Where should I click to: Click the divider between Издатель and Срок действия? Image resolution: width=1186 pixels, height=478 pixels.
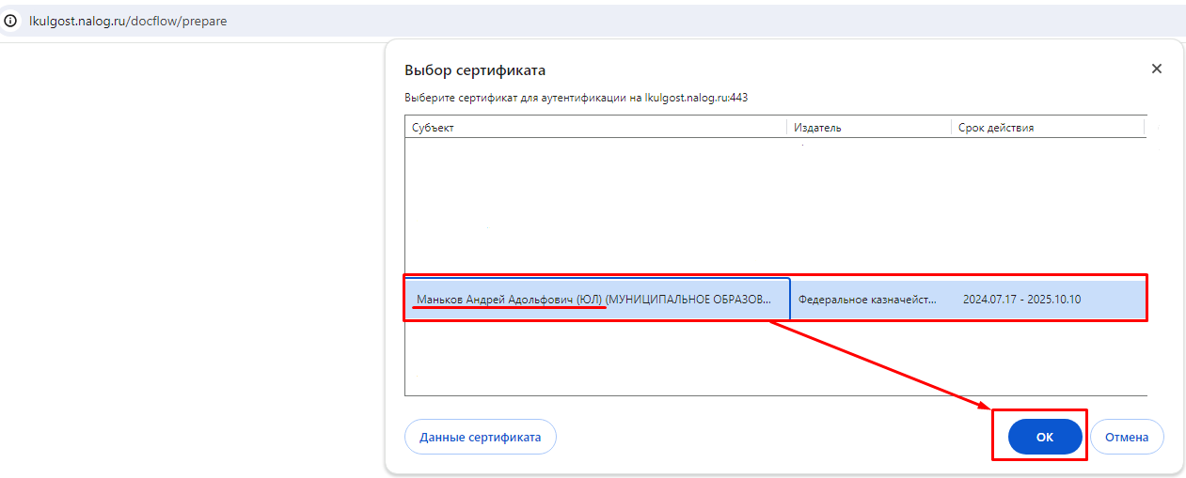point(950,128)
